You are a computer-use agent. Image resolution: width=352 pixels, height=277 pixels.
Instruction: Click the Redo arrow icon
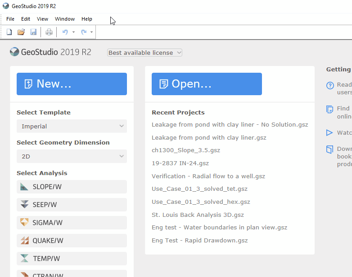point(84,32)
